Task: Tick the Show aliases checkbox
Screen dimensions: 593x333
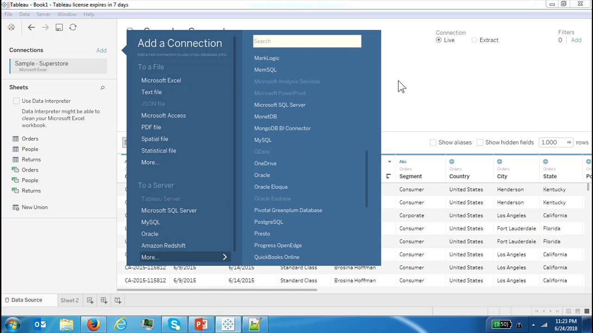Action: coord(433,142)
